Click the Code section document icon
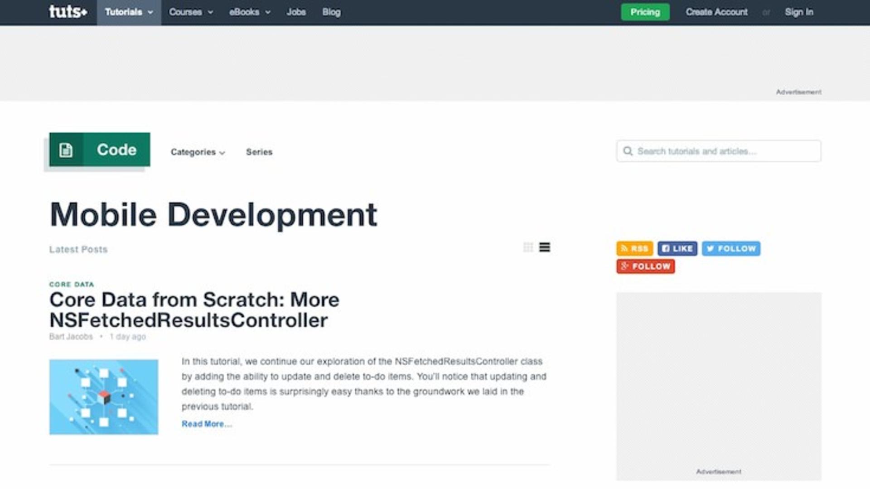Screen dimensions: 870x489 pos(66,150)
